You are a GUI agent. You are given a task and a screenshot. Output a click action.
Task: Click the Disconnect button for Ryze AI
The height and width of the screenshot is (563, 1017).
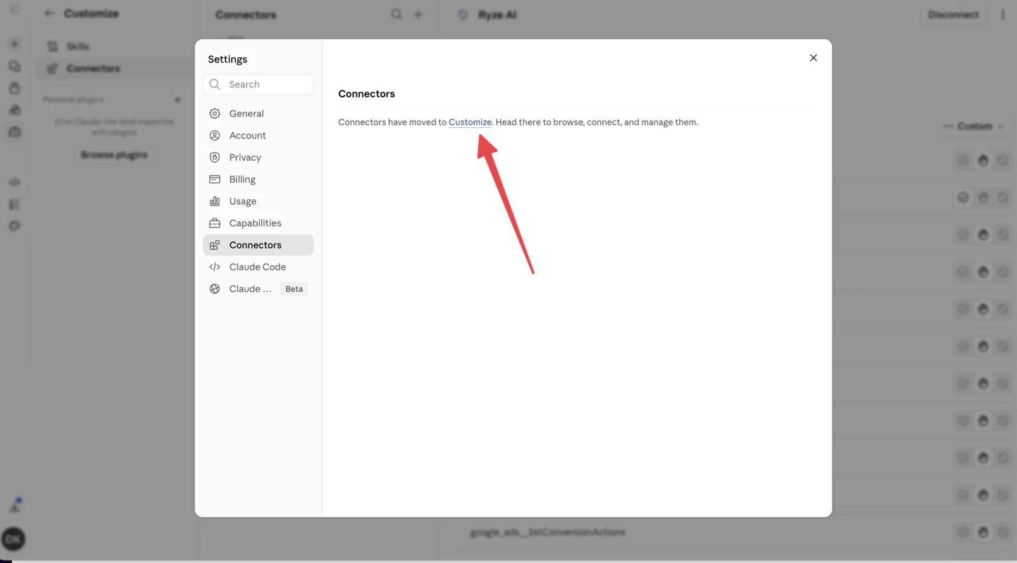[x=953, y=15]
